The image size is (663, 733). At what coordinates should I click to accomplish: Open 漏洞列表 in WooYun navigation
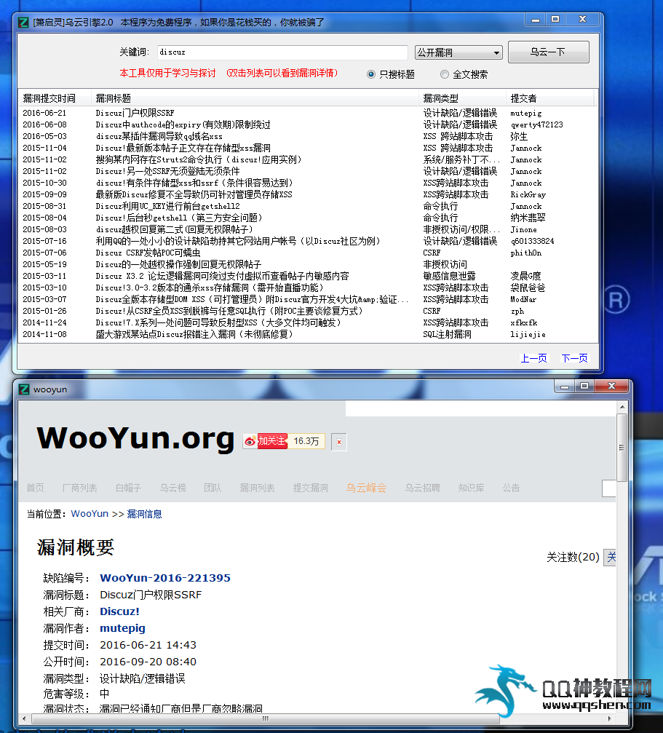coord(257,488)
